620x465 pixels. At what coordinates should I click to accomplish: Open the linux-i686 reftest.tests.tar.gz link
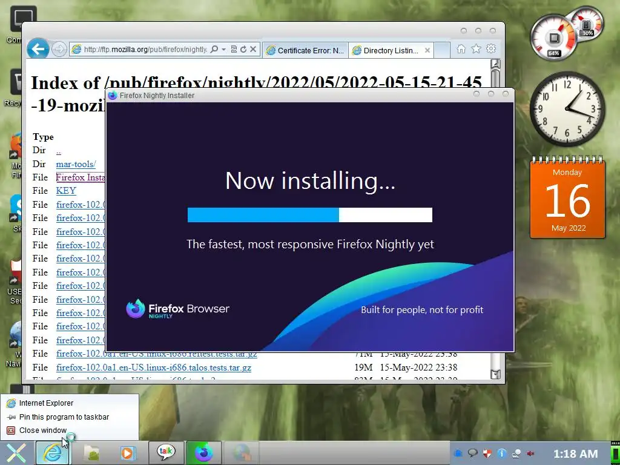(157, 354)
